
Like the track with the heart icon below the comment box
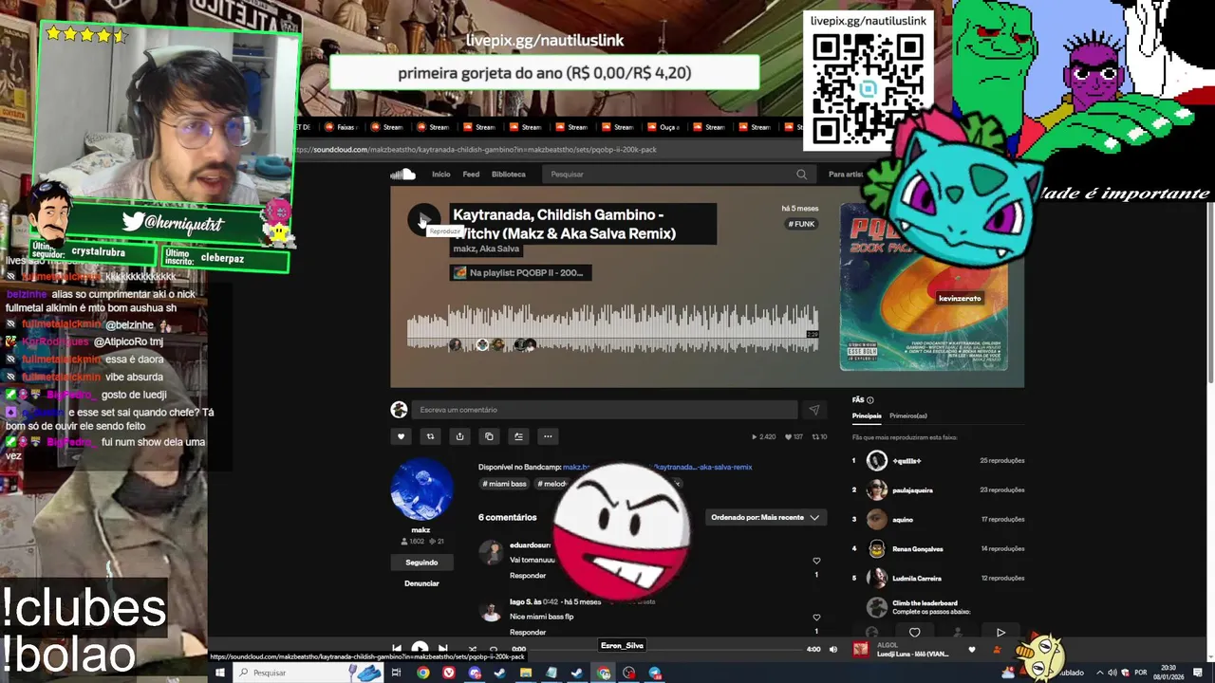point(401,436)
